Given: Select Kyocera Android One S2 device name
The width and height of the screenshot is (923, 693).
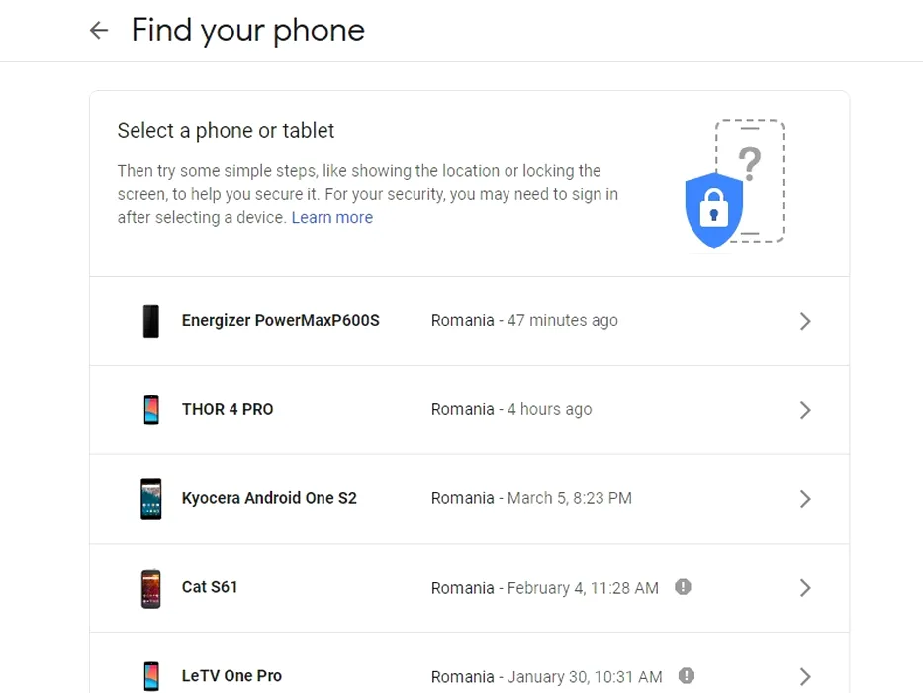Looking at the screenshot, I should click(x=270, y=499).
